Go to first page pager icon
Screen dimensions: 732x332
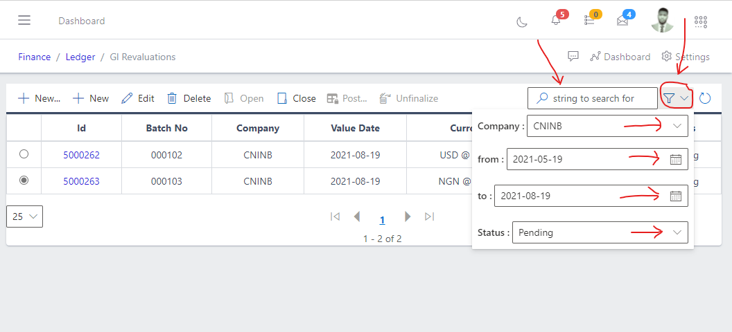click(335, 216)
